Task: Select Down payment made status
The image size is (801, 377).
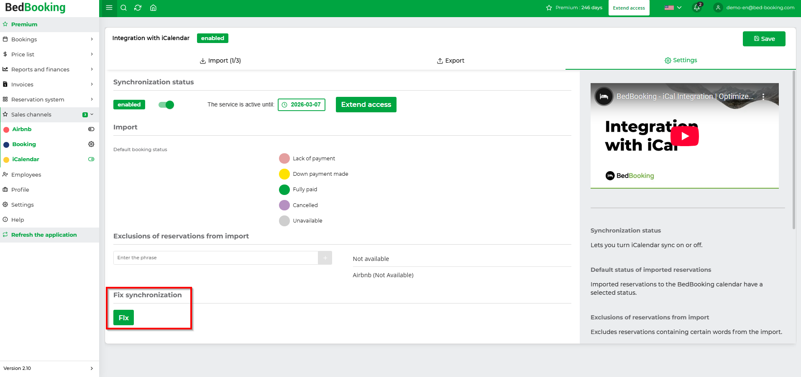Action: click(284, 174)
